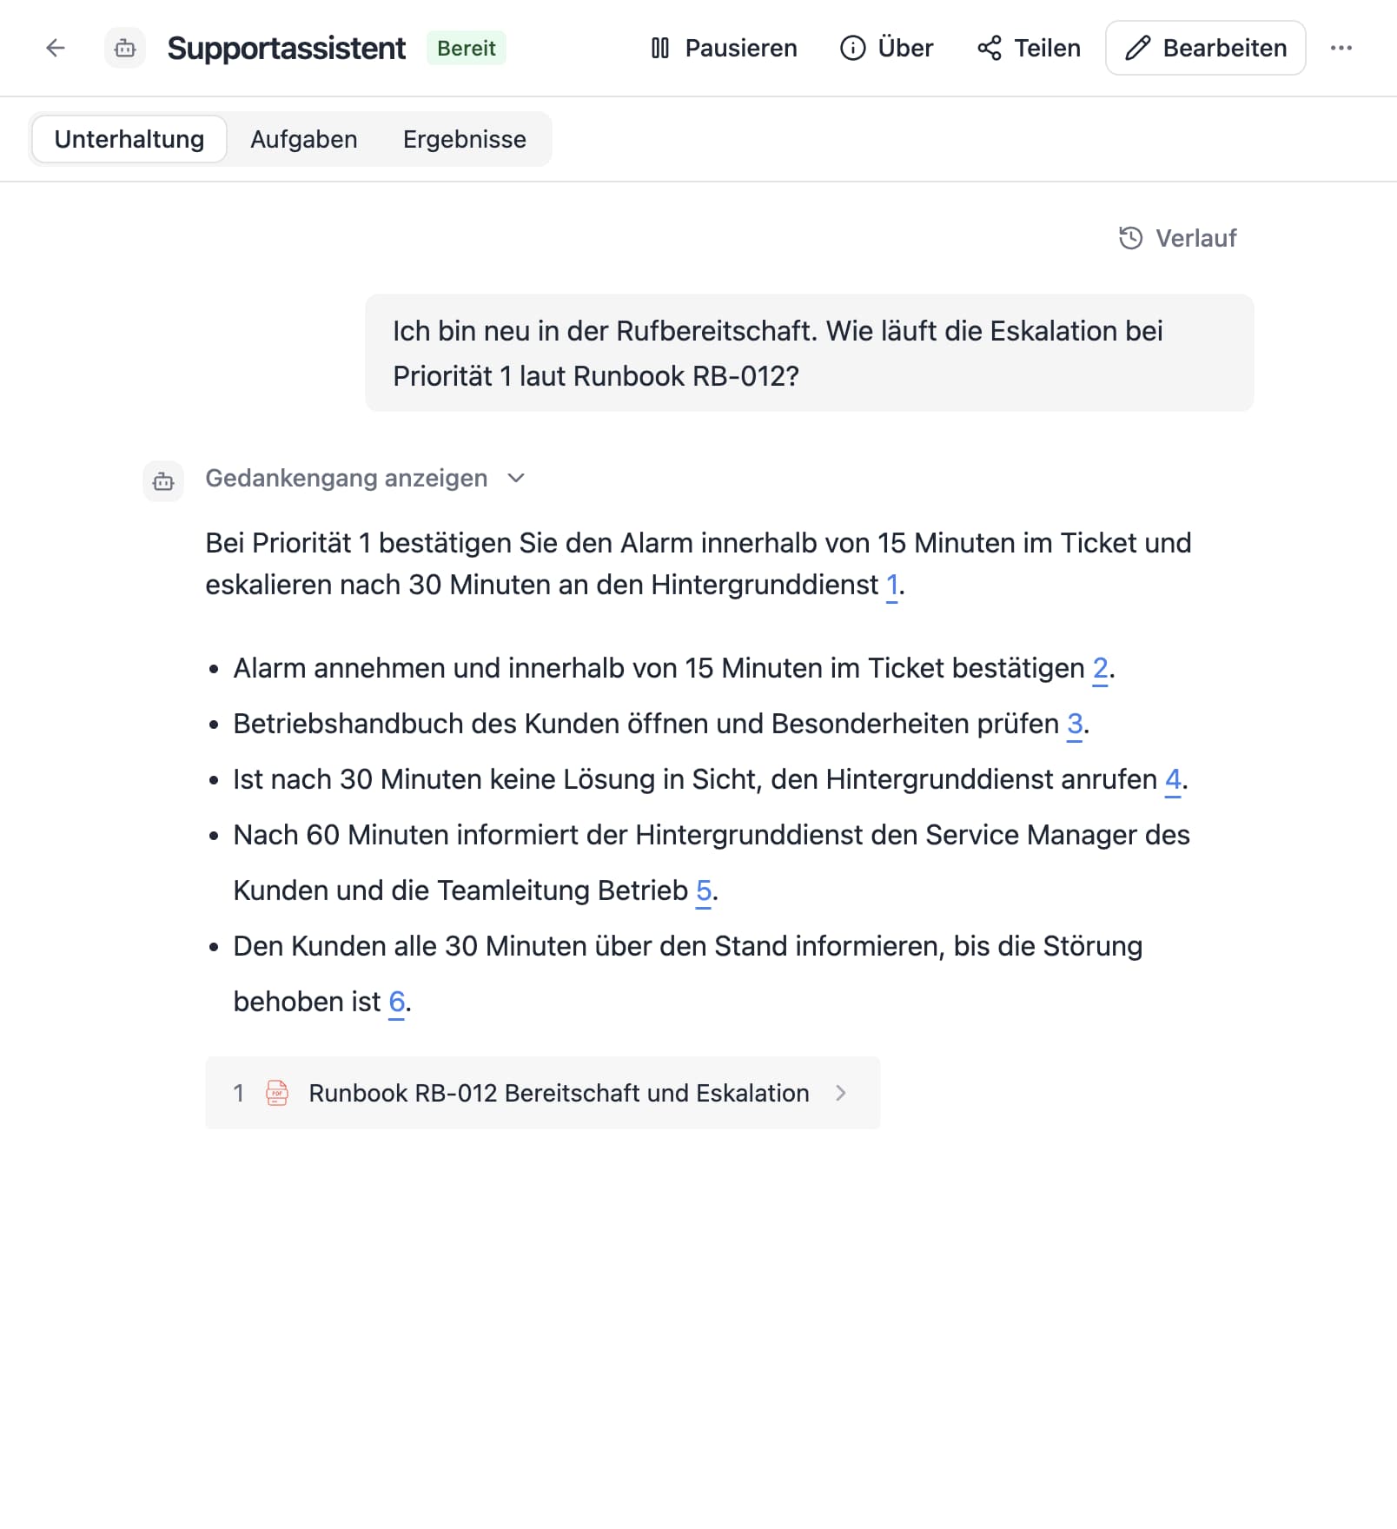The width and height of the screenshot is (1397, 1529).
Task: Open citation 5 after Teamleitung Betrieb
Action: (x=704, y=891)
